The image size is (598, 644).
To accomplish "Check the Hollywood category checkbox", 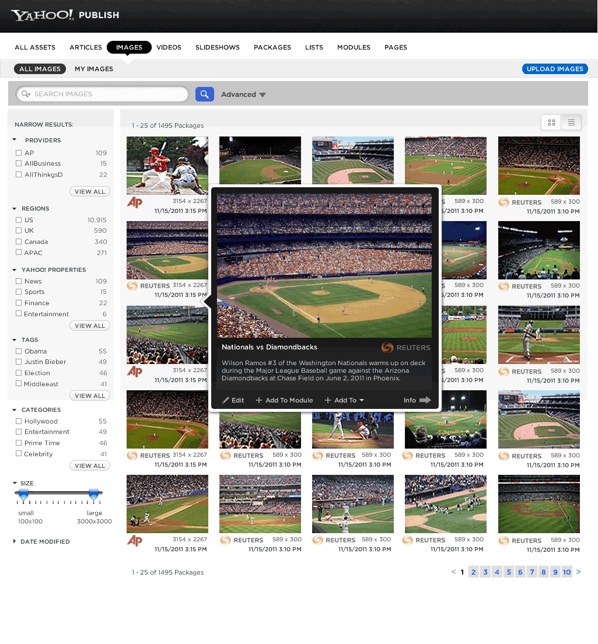I will pos(19,421).
